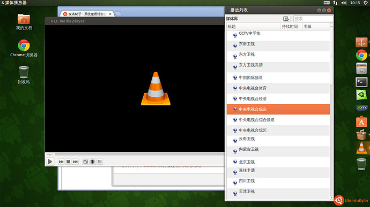Select 云南卫视 channel
Screen dimensions: 370x207
[278, 141]
